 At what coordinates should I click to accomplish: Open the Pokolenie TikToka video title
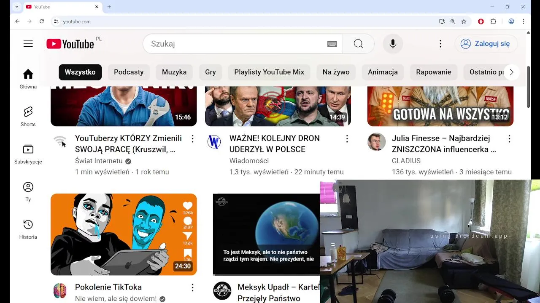[x=108, y=287]
